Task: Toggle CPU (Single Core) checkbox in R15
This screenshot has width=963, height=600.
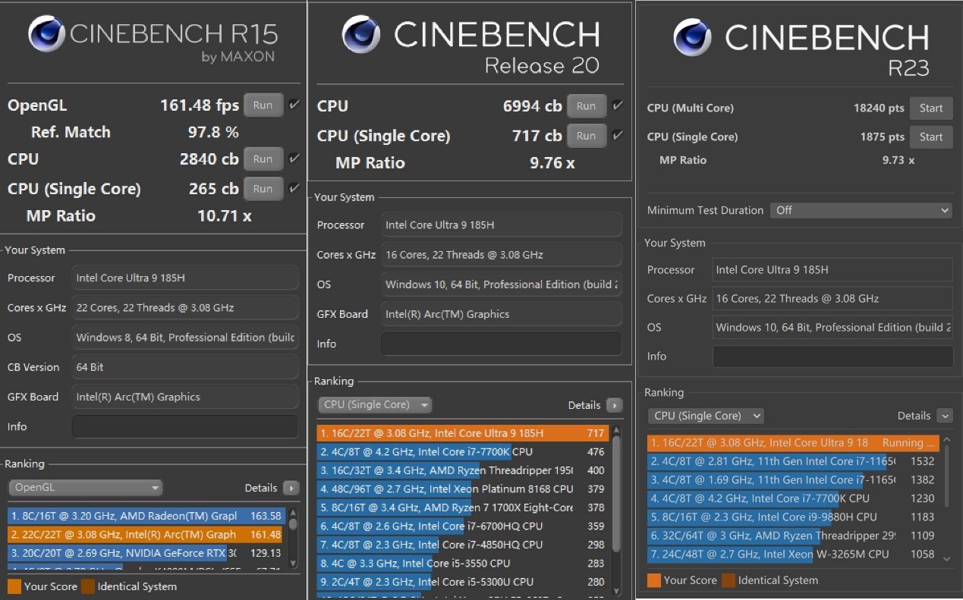Action: (294, 188)
